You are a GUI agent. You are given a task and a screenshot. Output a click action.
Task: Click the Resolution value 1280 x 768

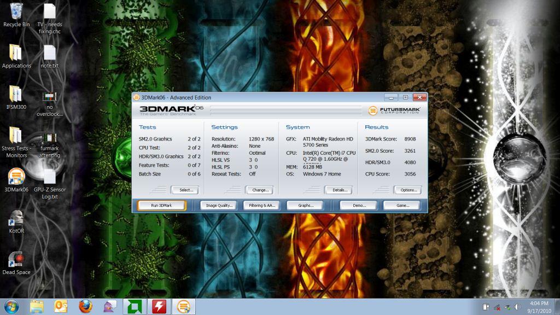click(261, 139)
